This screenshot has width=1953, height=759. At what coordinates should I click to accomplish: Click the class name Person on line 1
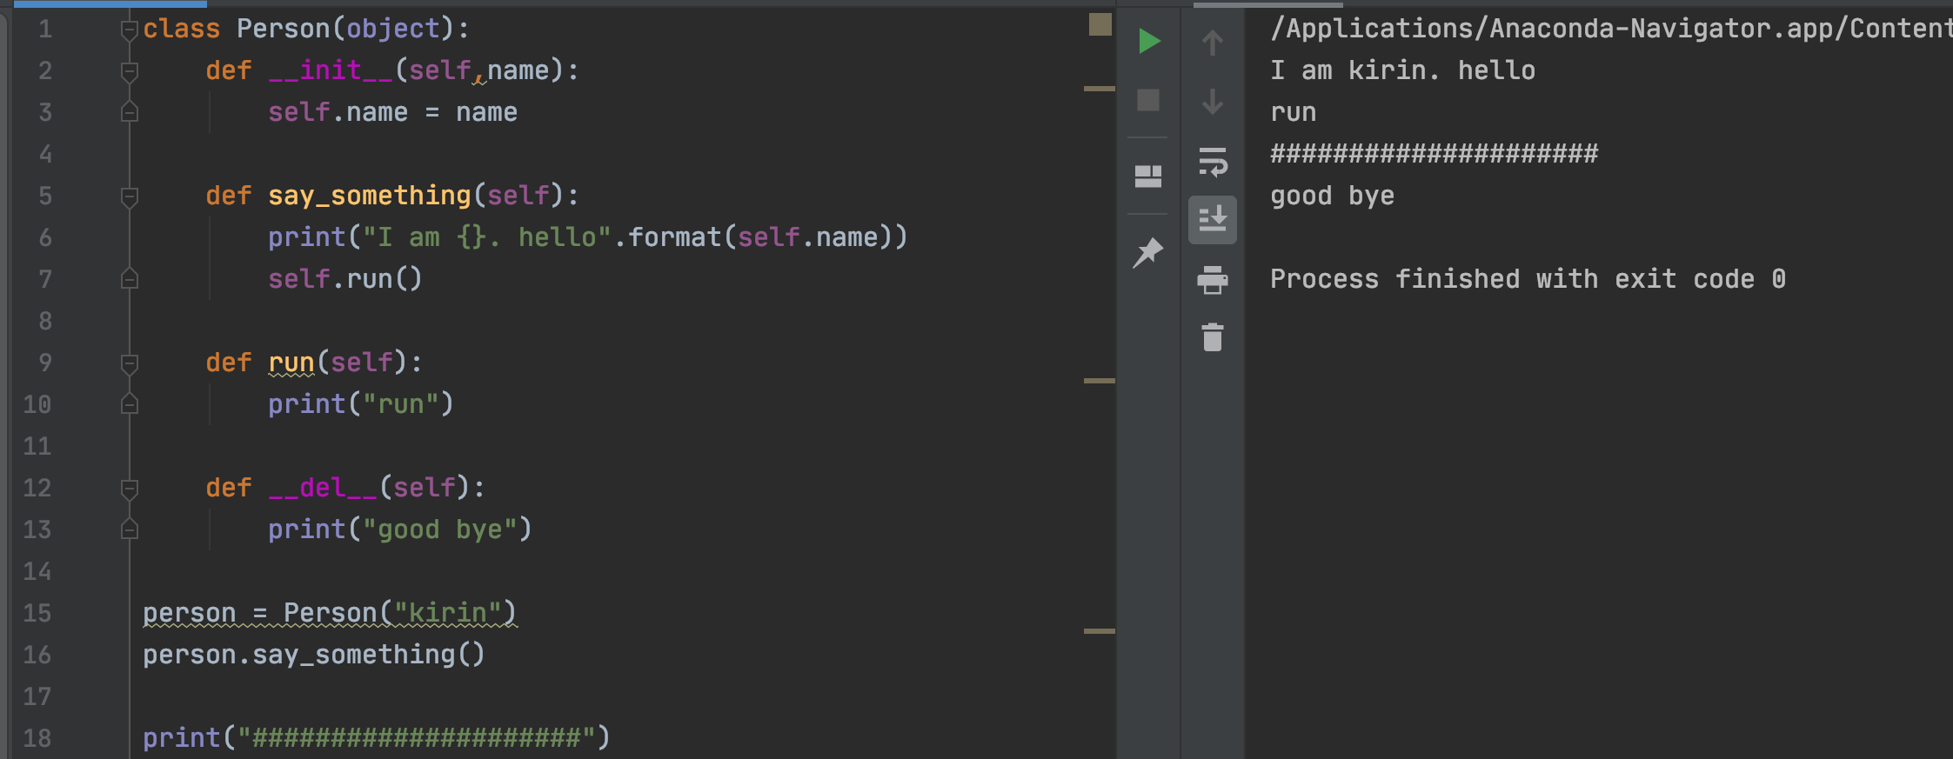[284, 29]
